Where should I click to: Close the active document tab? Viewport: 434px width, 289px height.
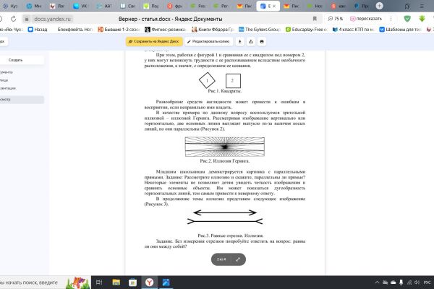click(x=274, y=6)
